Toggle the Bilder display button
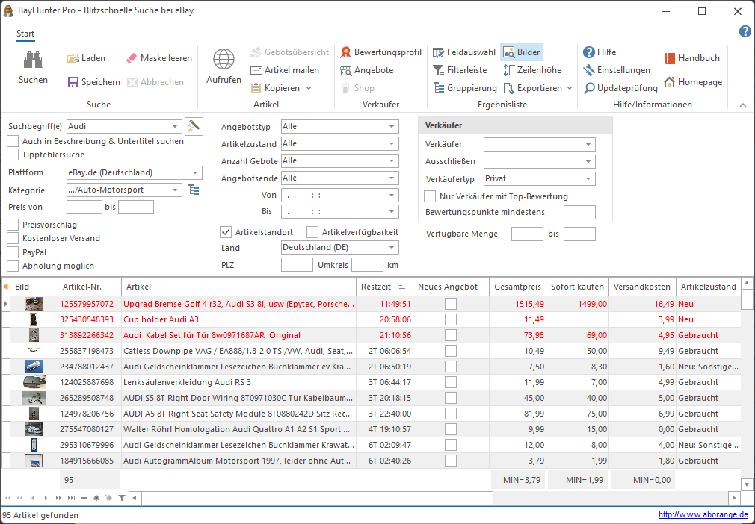755x524 pixels. (x=522, y=52)
